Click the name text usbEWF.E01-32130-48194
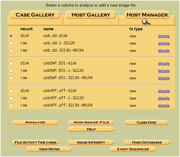Viewport: 180px width, 157px height. 68,78
